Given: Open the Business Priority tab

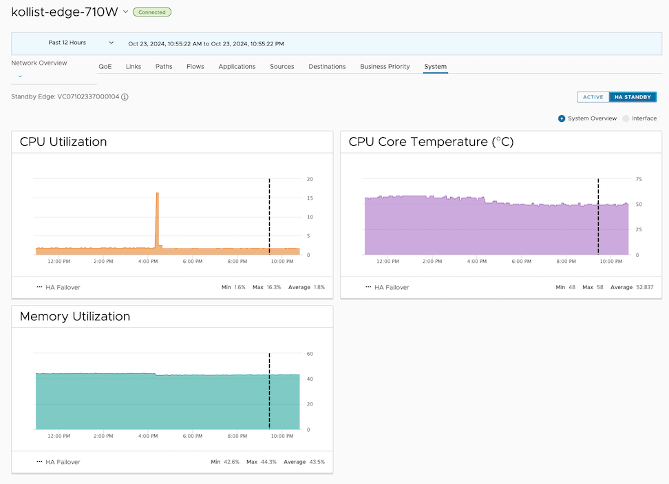Looking at the screenshot, I should point(385,67).
